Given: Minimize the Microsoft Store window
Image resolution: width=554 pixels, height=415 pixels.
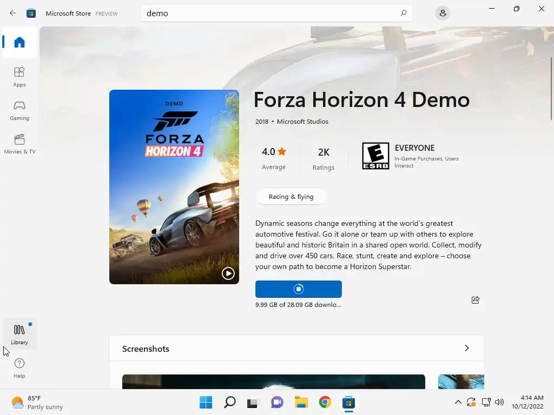Looking at the screenshot, I should click(491, 9).
